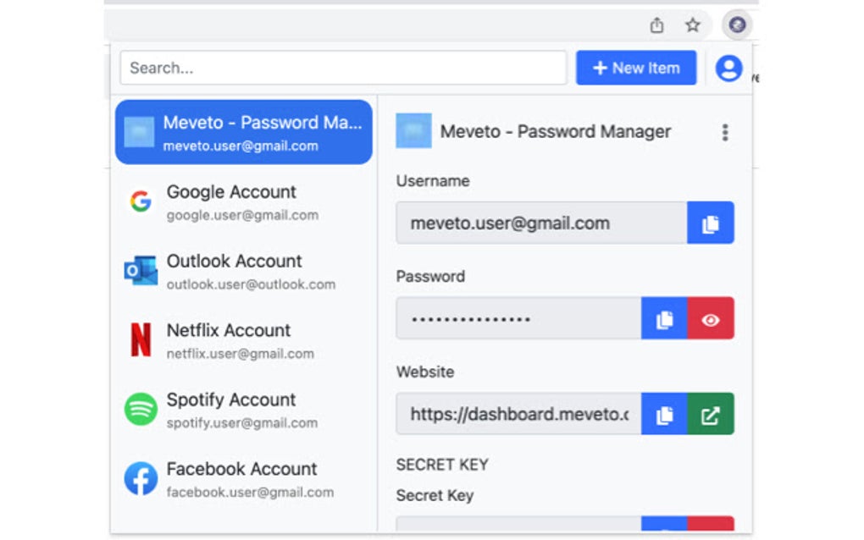Click the Netflix logo icon
Viewport: 864px width, 540px height.
pyautogui.click(x=141, y=339)
